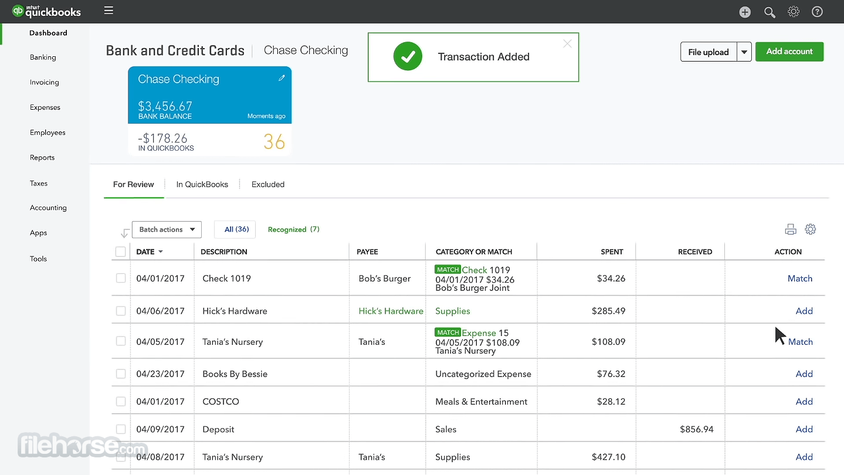844x475 pixels.
Task: Open Employees in sidebar
Action: (x=48, y=133)
